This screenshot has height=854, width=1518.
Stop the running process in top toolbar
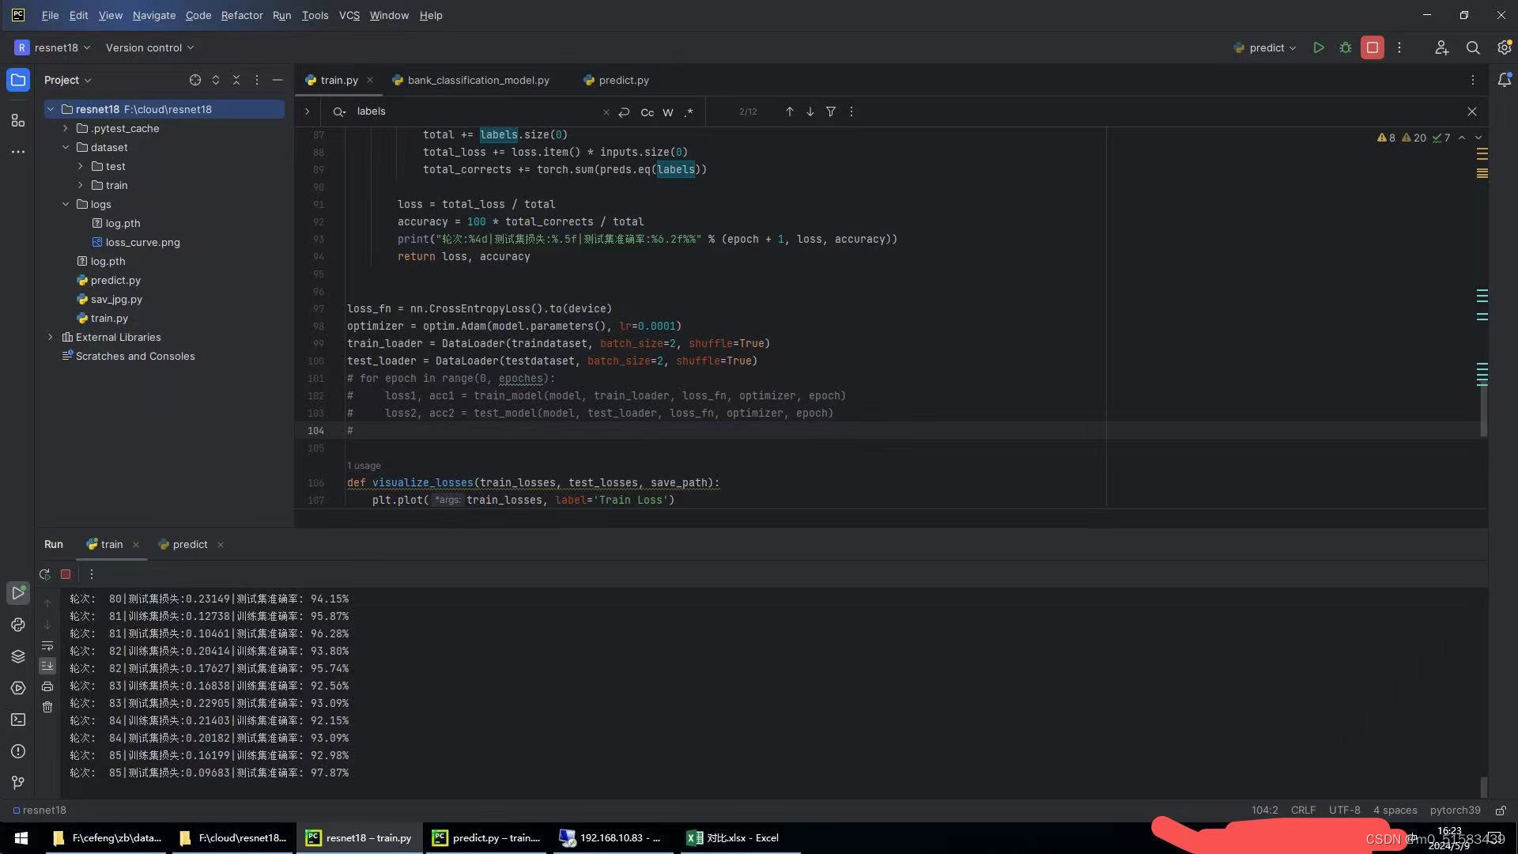(x=1373, y=47)
